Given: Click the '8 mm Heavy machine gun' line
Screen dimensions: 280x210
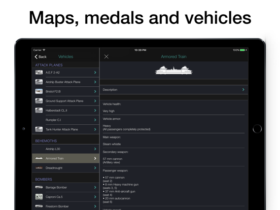Looking at the screenshot, I should tap(121, 185).
